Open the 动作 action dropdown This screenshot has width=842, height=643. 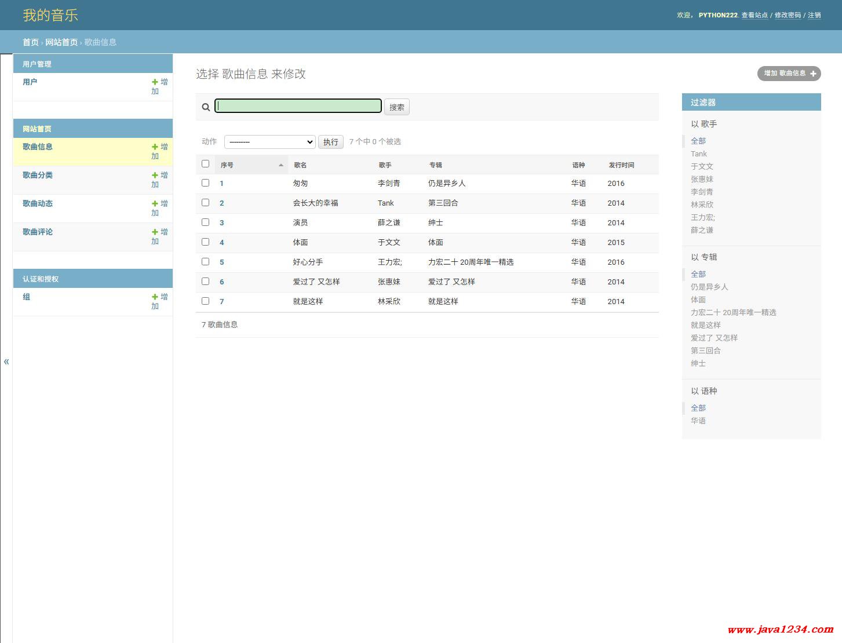point(269,142)
